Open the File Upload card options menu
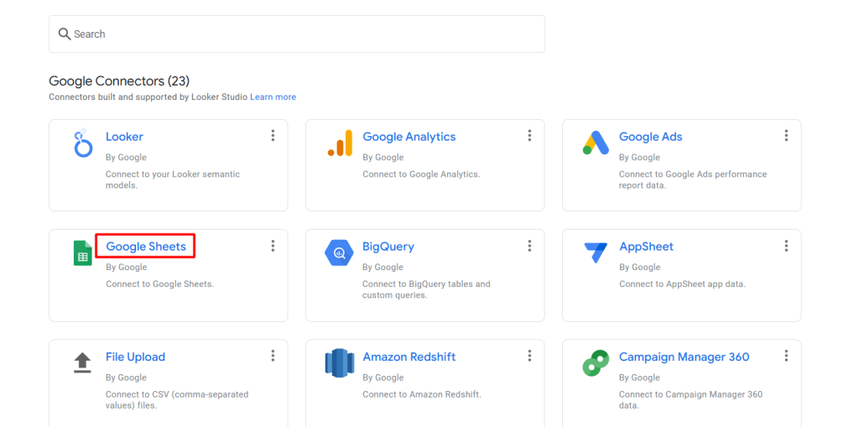 [273, 356]
